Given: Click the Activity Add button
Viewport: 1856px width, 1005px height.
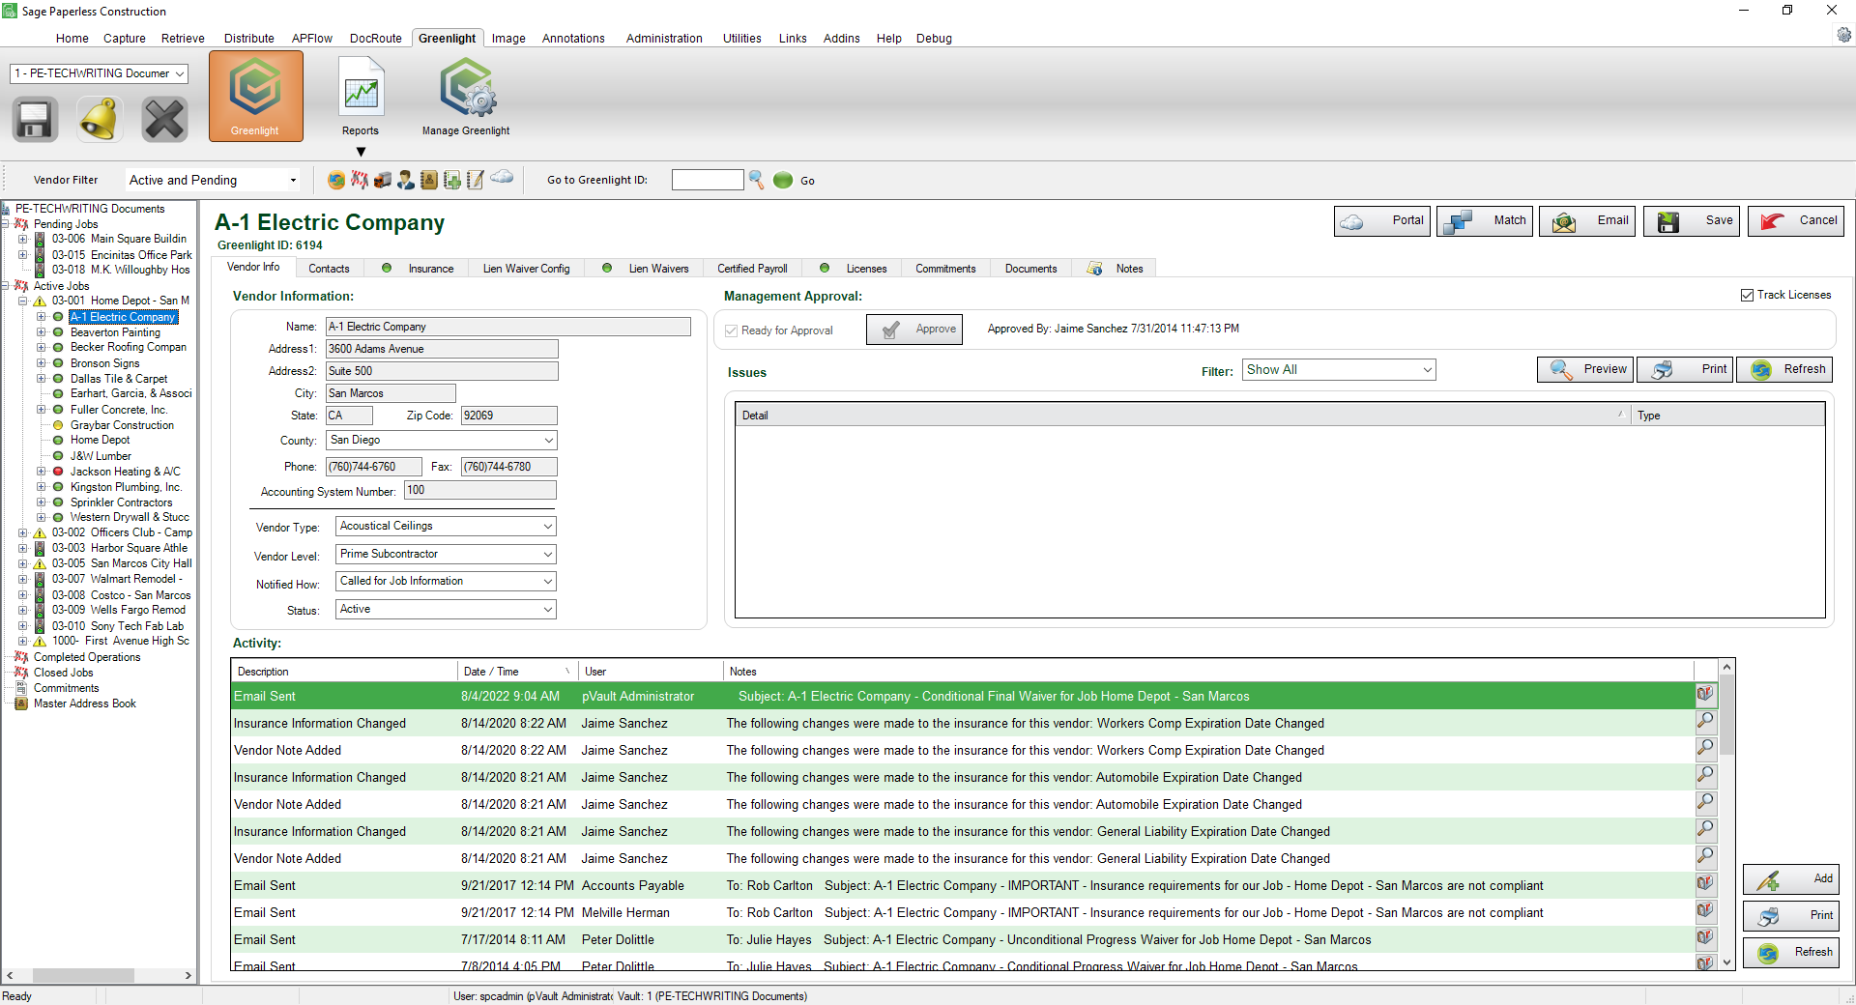Looking at the screenshot, I should click(x=1791, y=879).
